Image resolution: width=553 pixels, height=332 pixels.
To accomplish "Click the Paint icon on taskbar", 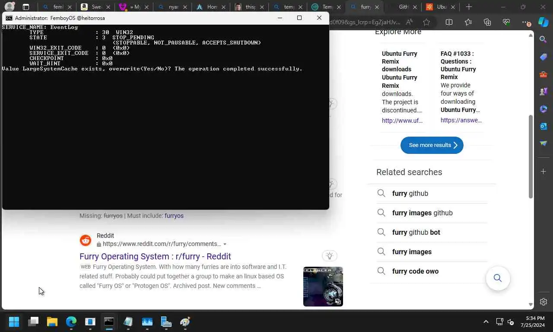I will [185, 322].
